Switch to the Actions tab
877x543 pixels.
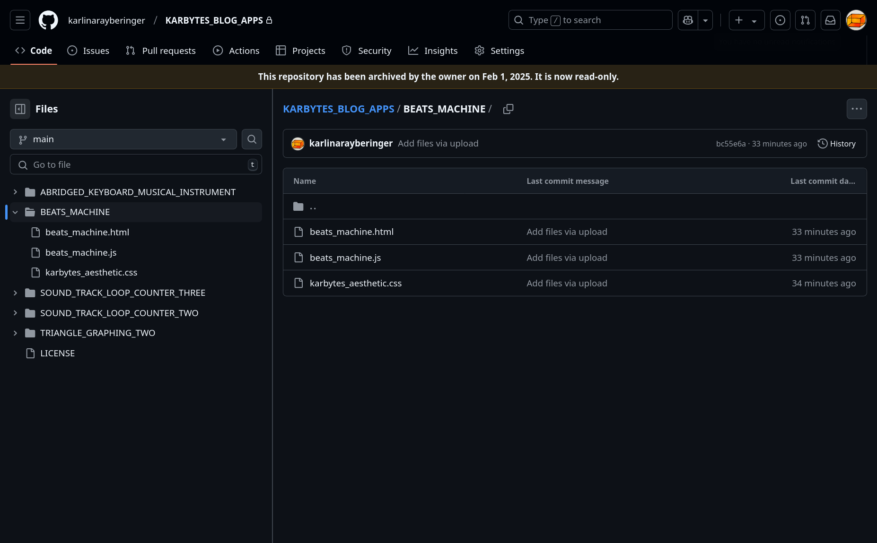[x=236, y=51]
